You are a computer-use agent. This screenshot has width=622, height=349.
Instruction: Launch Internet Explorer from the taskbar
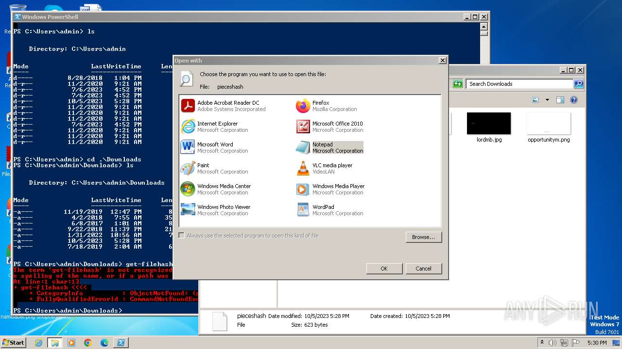[38, 343]
